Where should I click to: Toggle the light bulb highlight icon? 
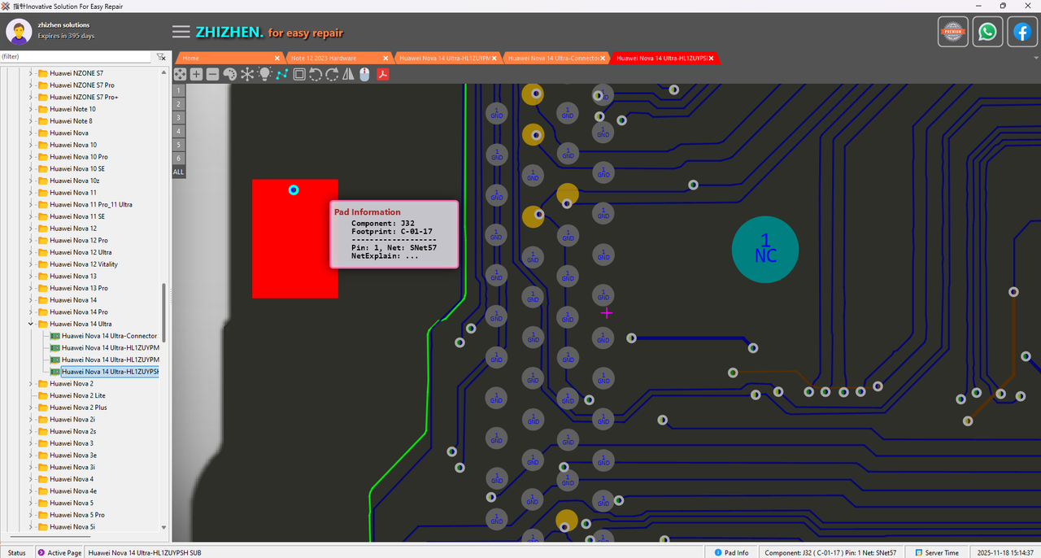tap(264, 74)
